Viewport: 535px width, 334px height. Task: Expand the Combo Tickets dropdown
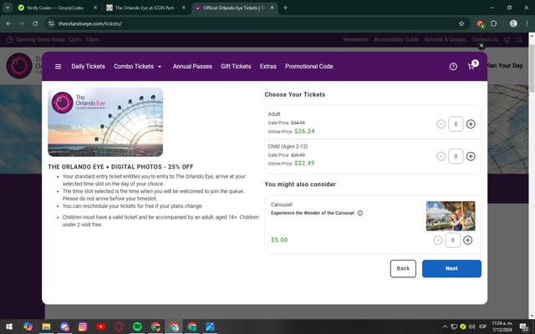pyautogui.click(x=137, y=67)
